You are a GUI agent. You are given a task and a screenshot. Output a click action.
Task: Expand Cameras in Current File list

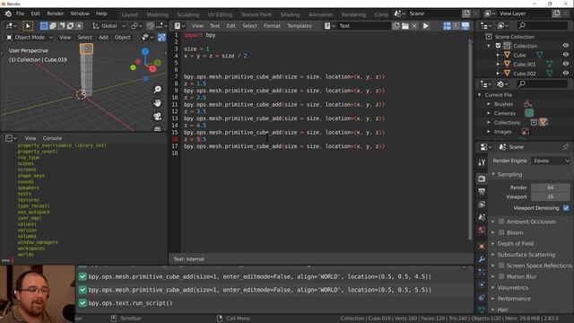[x=489, y=113]
